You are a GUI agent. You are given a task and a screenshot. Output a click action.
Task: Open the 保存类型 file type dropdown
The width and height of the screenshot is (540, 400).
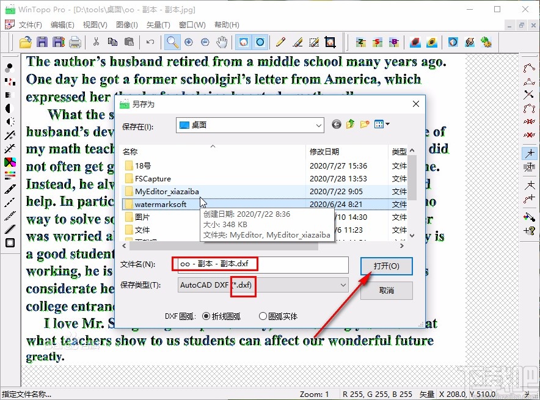point(263,285)
